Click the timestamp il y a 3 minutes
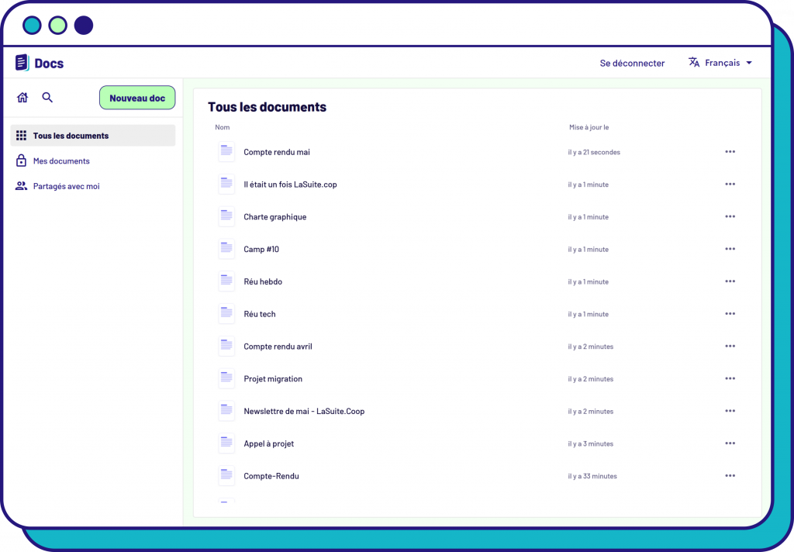Image resolution: width=794 pixels, height=552 pixels. coord(590,443)
